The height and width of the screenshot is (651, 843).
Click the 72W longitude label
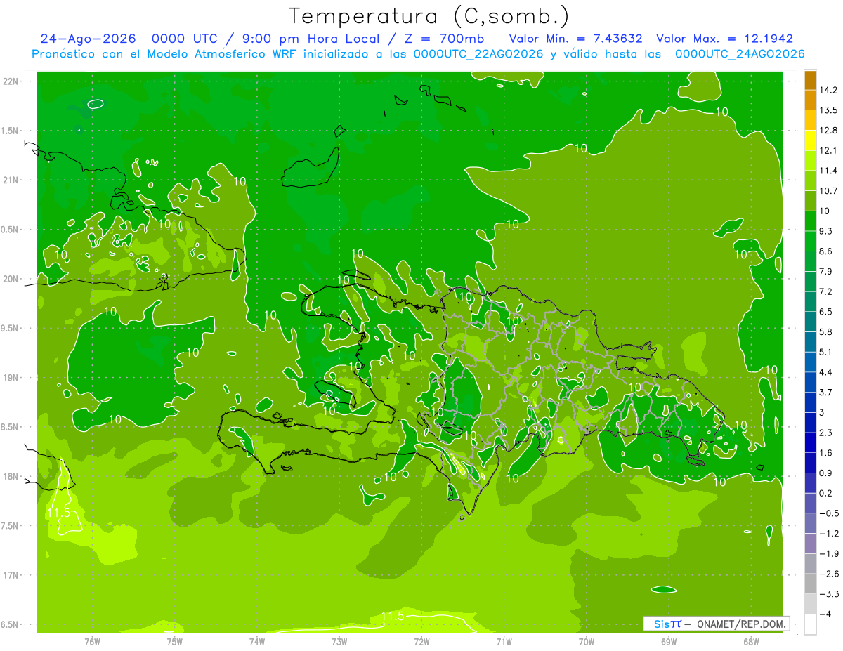click(x=421, y=641)
